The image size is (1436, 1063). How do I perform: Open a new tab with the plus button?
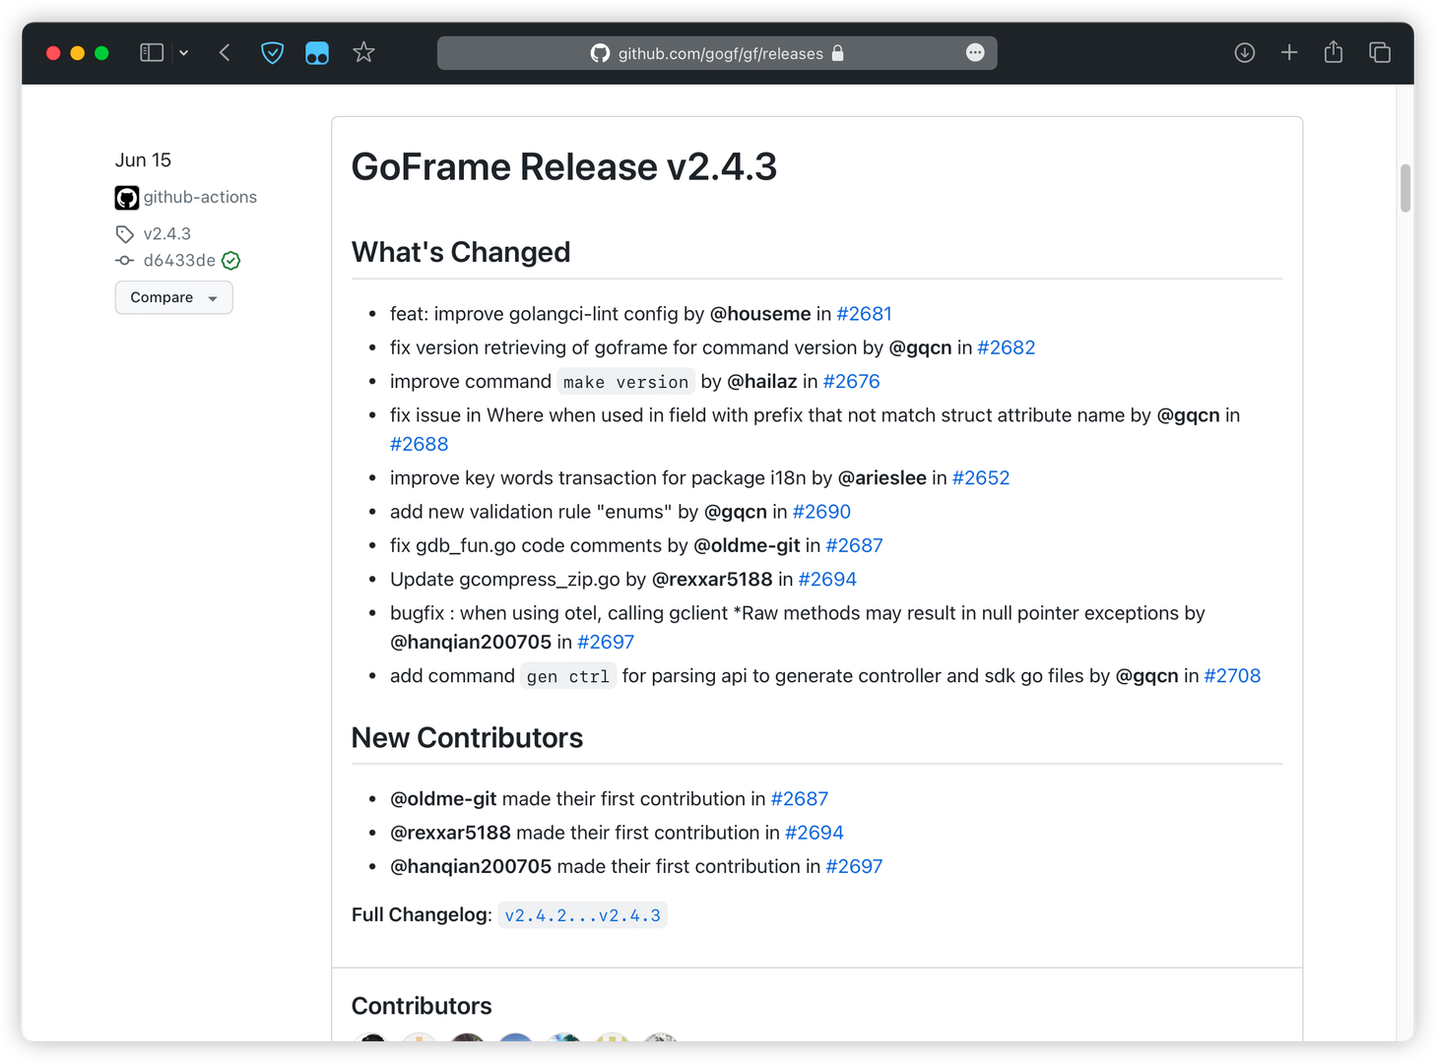coord(1288,52)
